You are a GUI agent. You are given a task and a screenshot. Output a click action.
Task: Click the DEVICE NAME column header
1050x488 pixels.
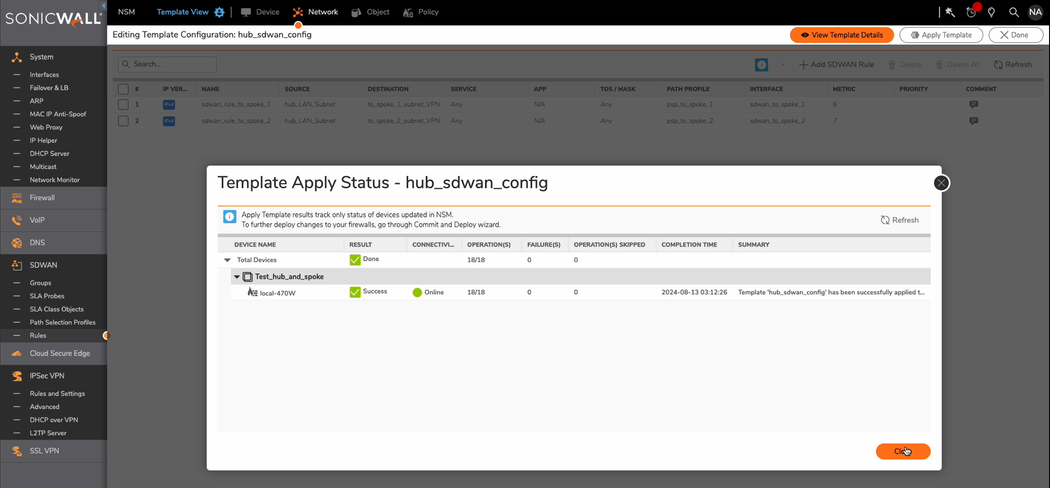pos(255,245)
